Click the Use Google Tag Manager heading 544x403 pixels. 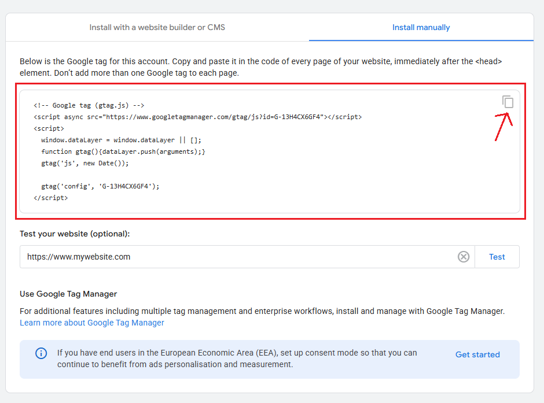68,294
